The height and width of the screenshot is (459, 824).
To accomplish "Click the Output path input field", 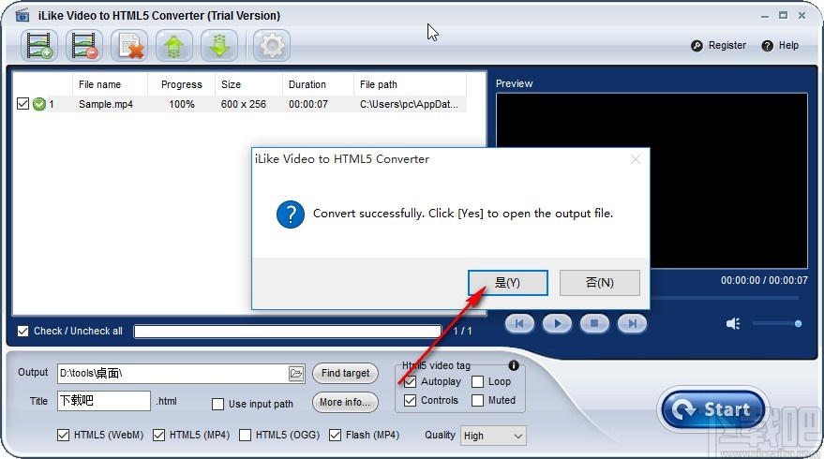I will click(172, 374).
